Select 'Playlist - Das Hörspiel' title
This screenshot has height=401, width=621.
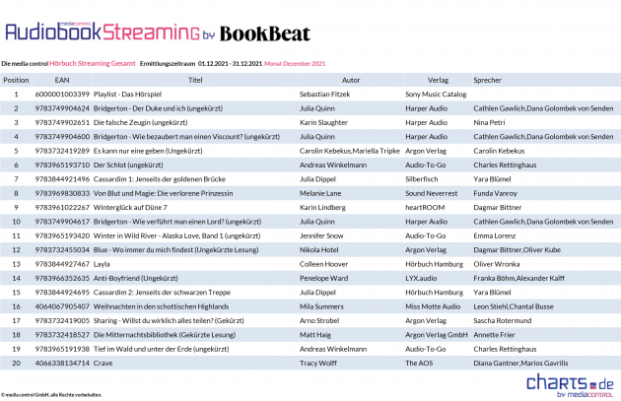pyautogui.click(x=132, y=94)
